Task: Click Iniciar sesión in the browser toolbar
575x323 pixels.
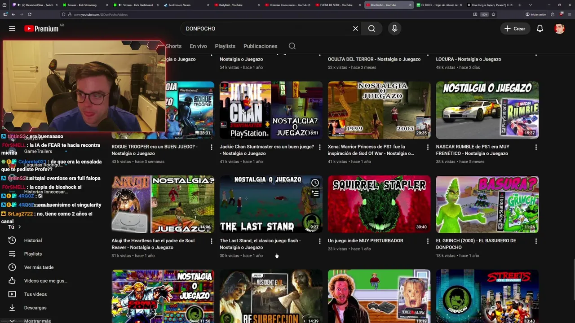Action: point(535,14)
